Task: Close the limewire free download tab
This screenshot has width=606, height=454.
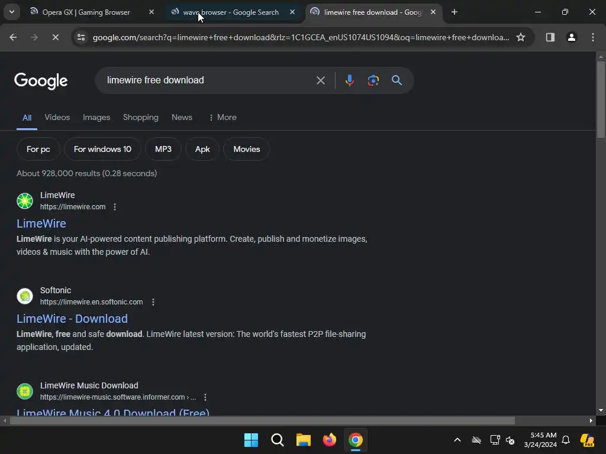Action: click(433, 12)
